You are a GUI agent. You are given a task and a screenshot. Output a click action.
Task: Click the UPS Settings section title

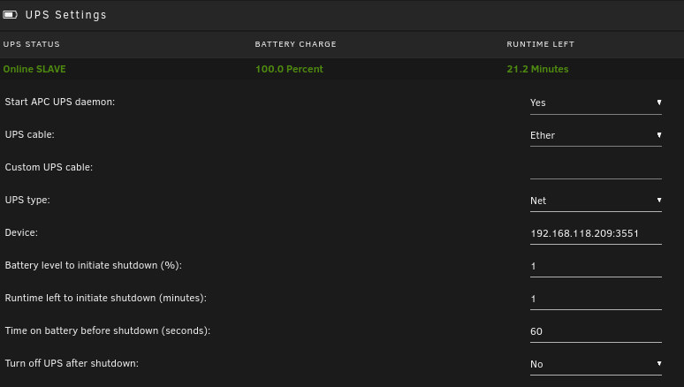(66, 15)
